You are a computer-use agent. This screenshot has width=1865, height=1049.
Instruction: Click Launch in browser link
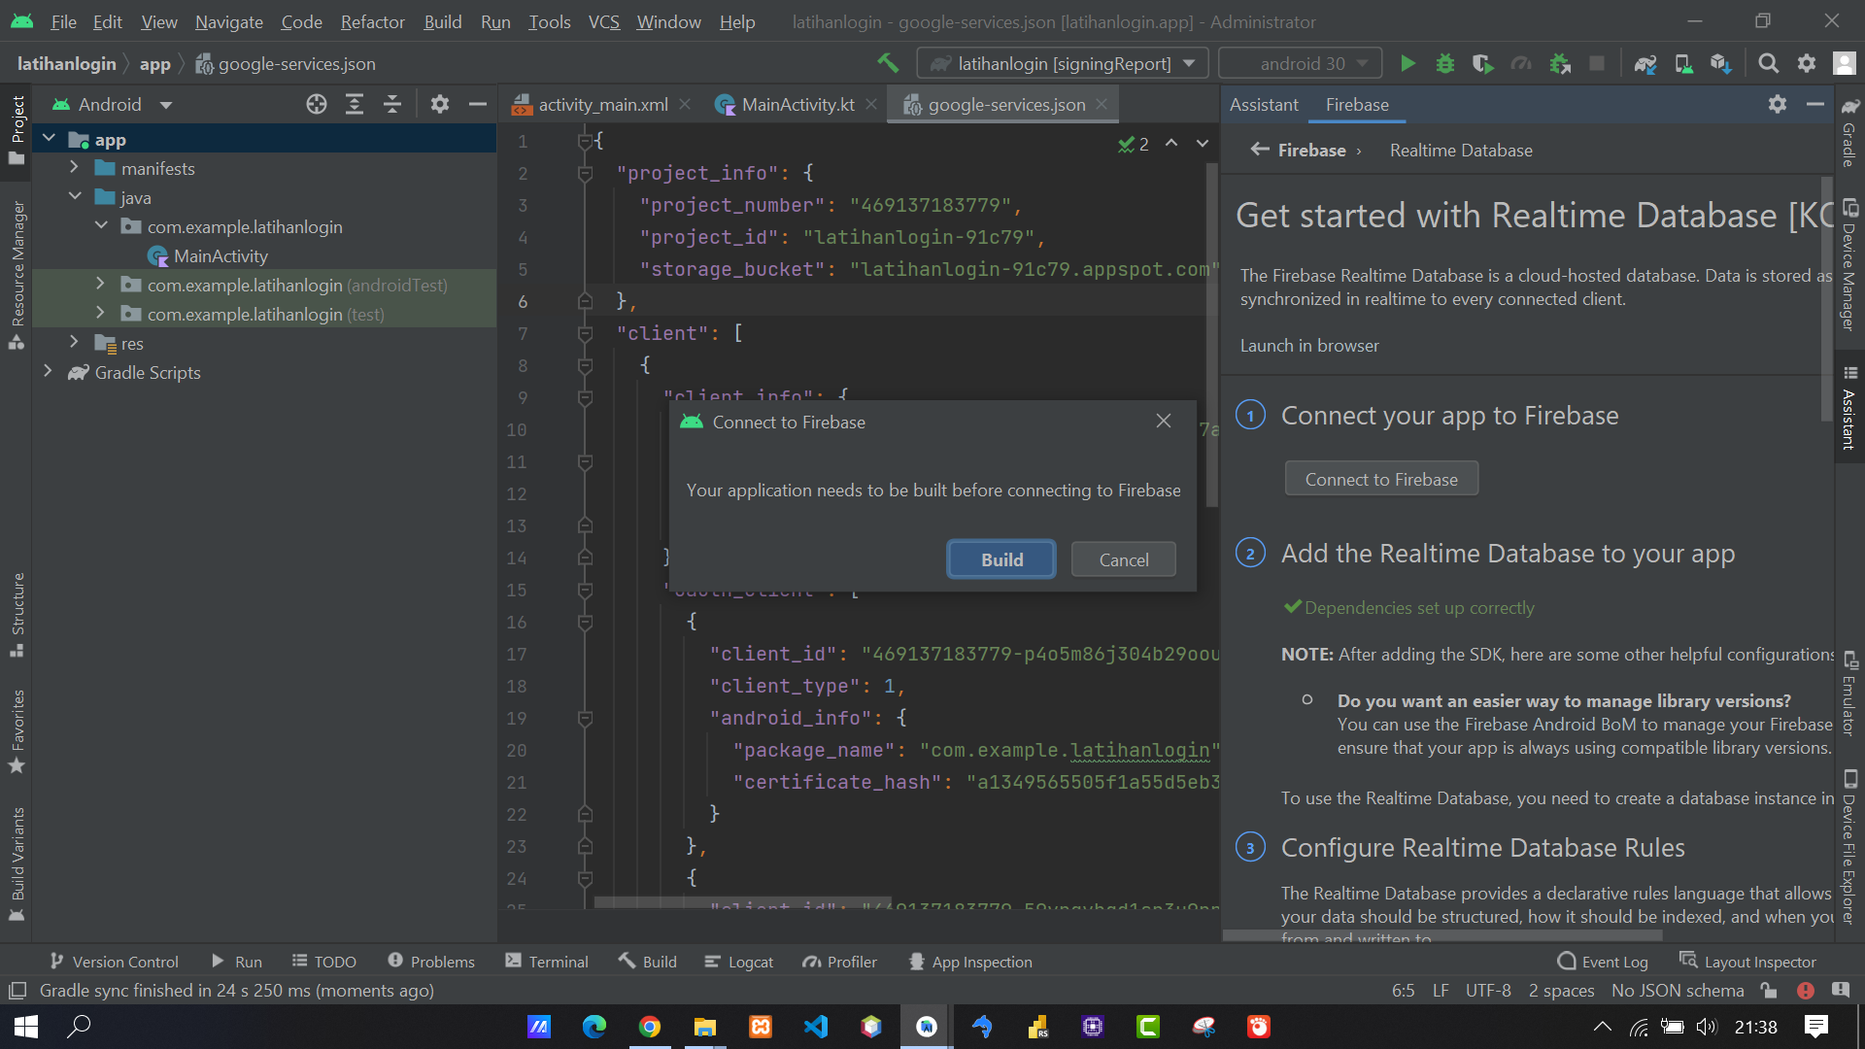[x=1309, y=346]
